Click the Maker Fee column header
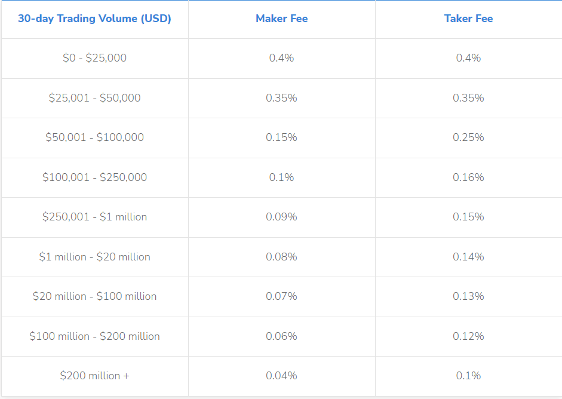The image size is (562, 399). 281,19
